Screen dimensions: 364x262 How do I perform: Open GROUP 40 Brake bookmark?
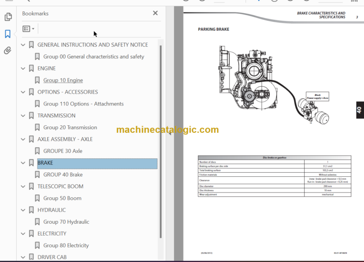tap(63, 175)
